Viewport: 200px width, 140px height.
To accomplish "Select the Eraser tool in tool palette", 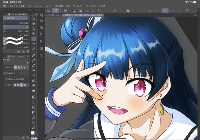I will [x=34, y=85].
